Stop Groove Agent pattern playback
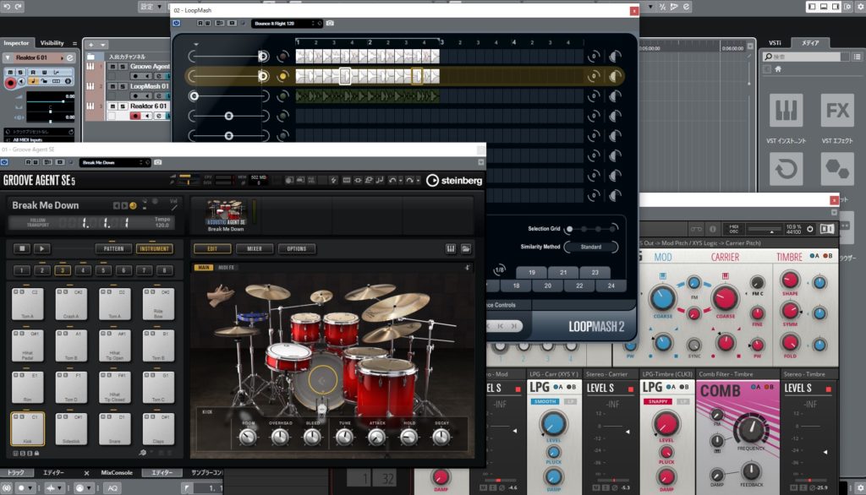The width and height of the screenshot is (866, 495). 21,249
